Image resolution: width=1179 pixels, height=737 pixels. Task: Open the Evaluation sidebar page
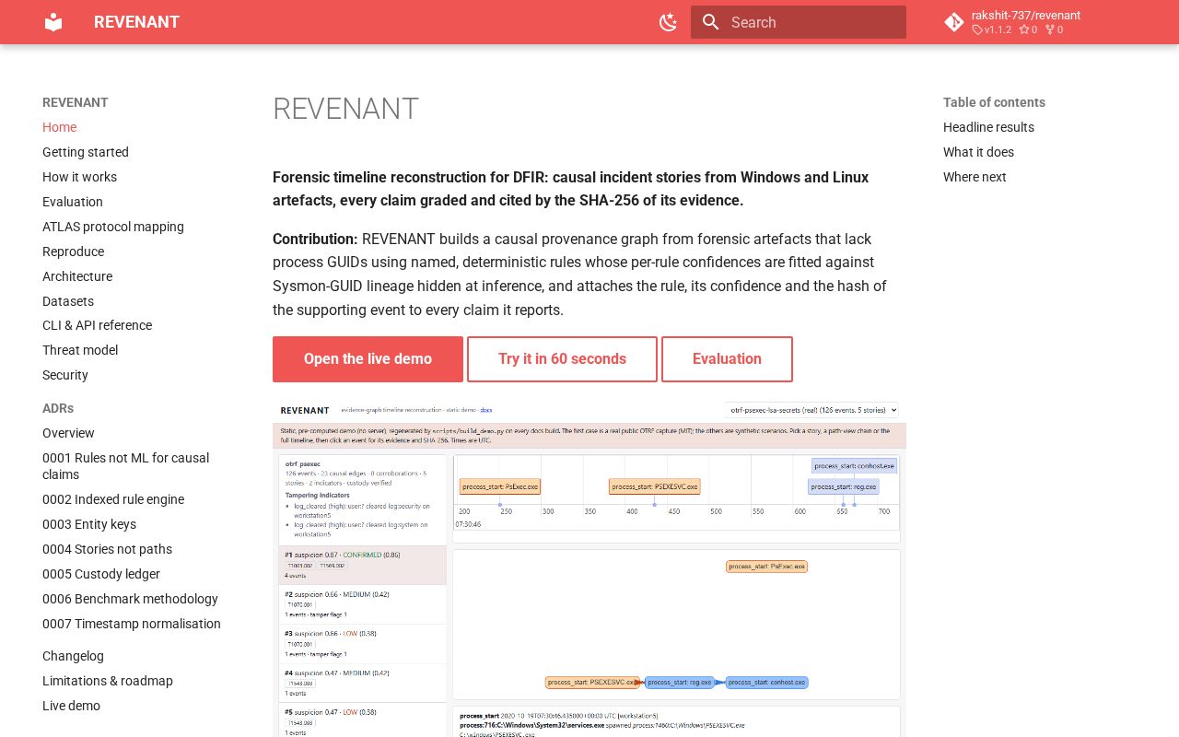pos(73,202)
